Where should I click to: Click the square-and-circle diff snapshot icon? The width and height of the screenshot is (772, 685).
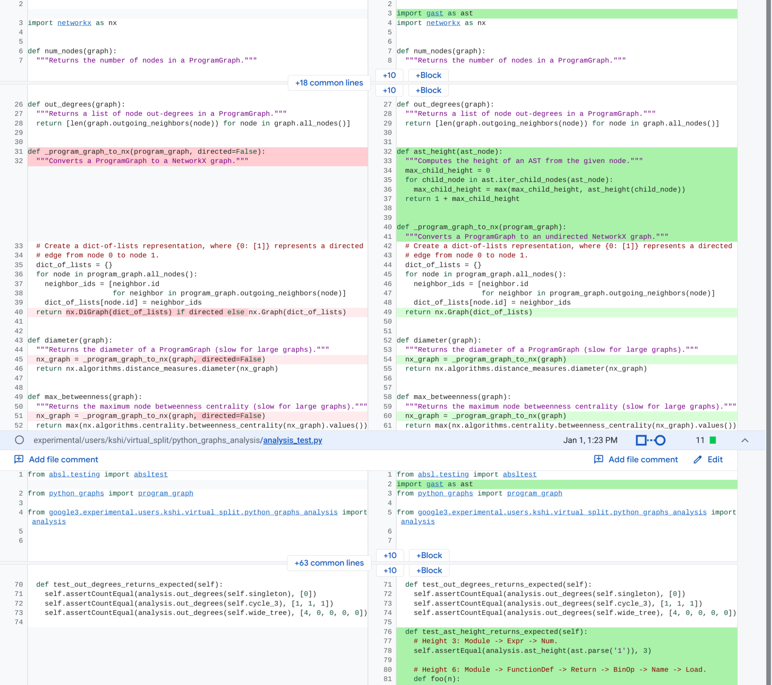pos(651,440)
